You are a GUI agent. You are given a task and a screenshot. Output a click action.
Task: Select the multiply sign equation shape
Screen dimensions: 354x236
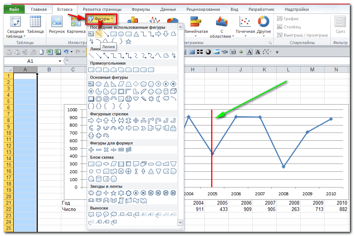[106, 150]
